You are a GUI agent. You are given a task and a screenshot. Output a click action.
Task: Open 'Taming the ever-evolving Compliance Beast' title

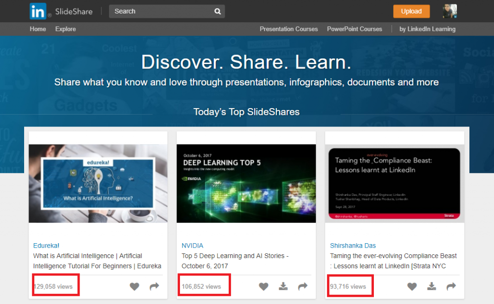tap(393, 261)
